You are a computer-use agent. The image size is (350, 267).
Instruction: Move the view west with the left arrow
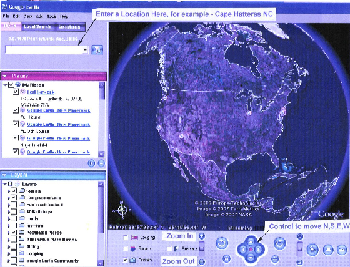pos(243,250)
